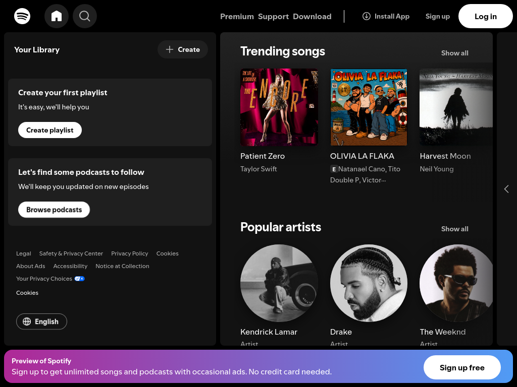The width and height of the screenshot is (517, 387).
Task: Open the OLIVIA LA FLAKA cover art
Action: 369,107
